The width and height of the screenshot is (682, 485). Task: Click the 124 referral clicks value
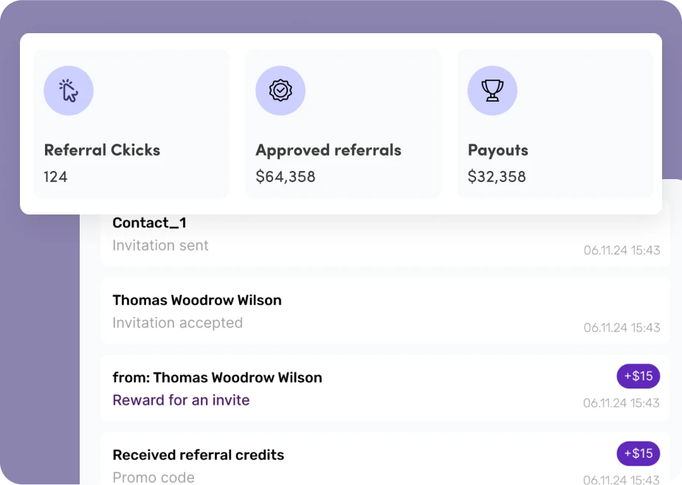[x=55, y=177]
